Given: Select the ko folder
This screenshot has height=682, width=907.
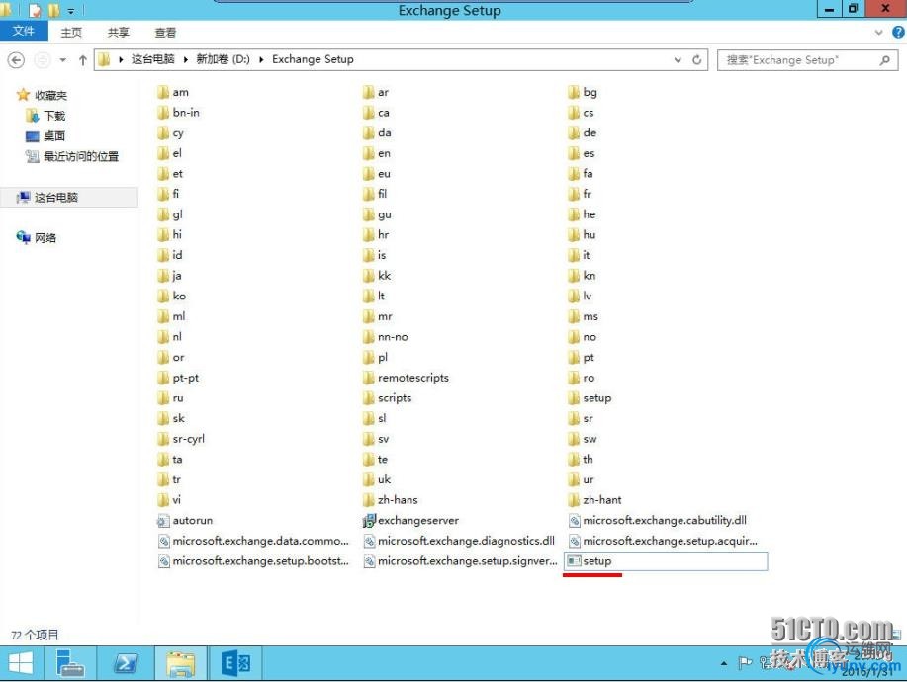Looking at the screenshot, I should [x=172, y=296].
